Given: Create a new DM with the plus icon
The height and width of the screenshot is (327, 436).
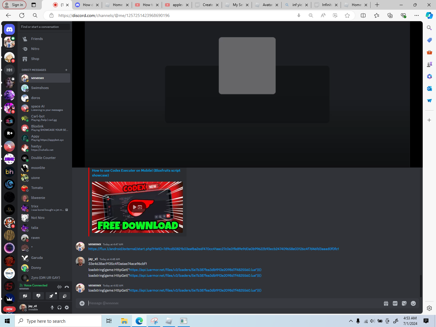Looking at the screenshot, I should (66, 70).
